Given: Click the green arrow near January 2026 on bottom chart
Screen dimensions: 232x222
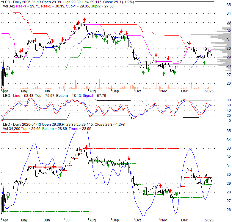Looking at the screenshot, I should pyautogui.click(x=206, y=180).
